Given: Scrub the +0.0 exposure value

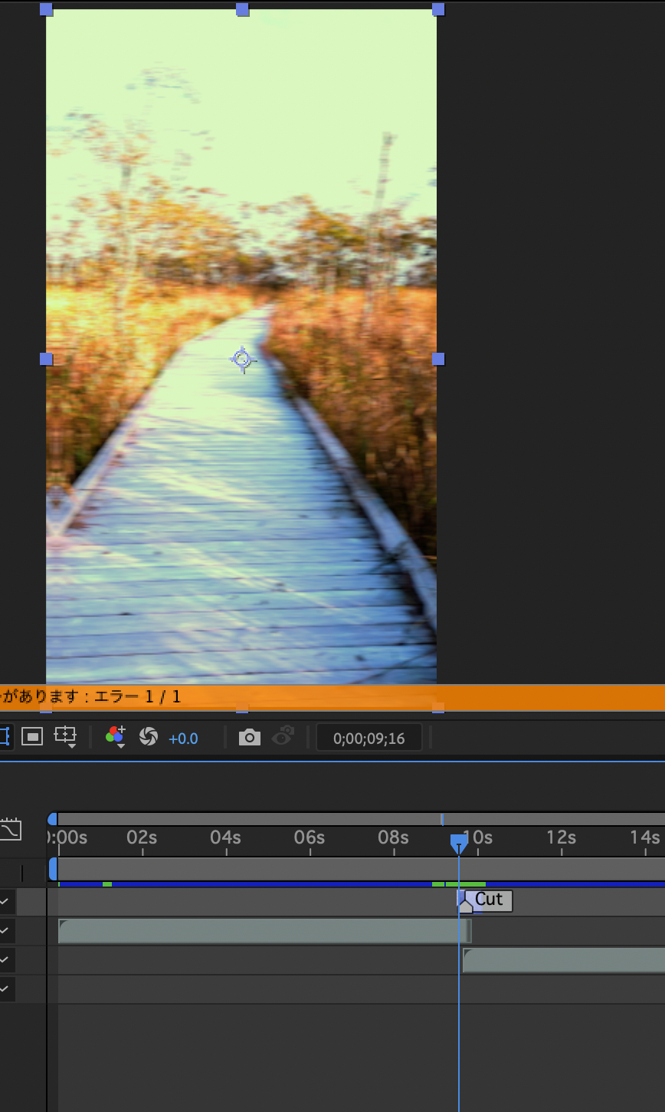Looking at the screenshot, I should (184, 738).
